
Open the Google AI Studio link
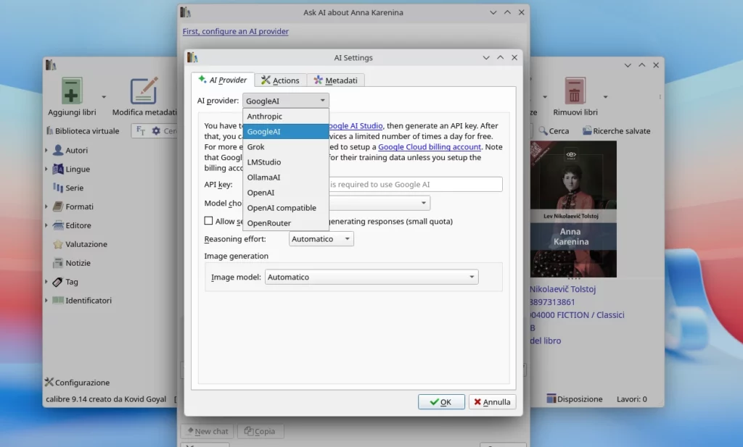356,126
